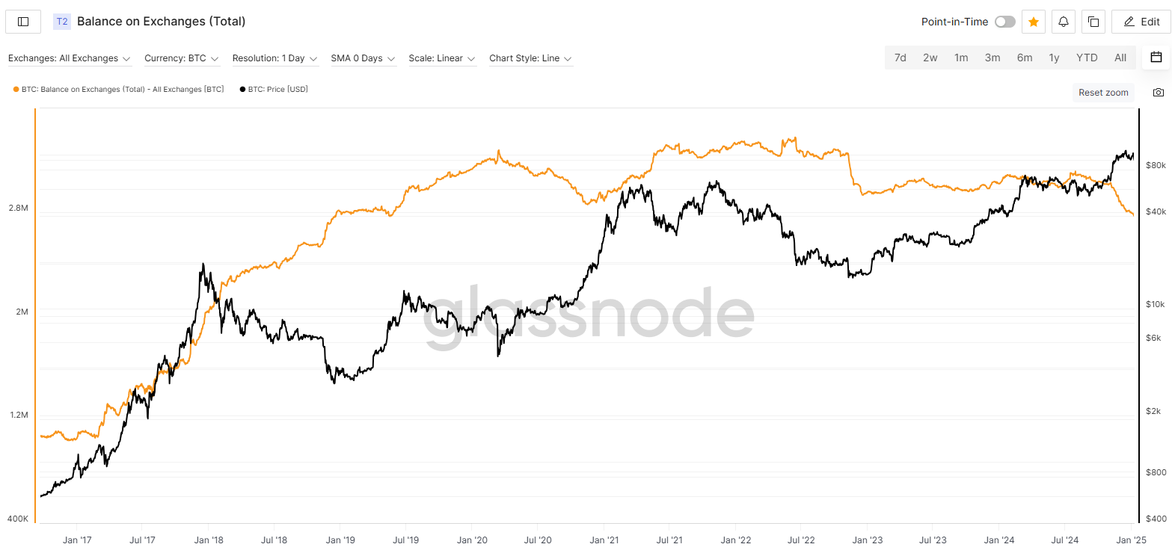Enable the Point-in-Time toggle
The width and height of the screenshot is (1172, 550).
point(1004,22)
